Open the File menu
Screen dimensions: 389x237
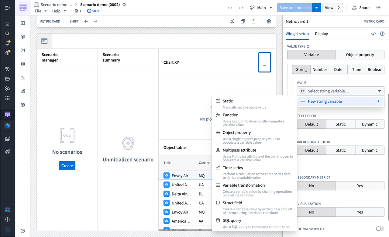[41, 11]
